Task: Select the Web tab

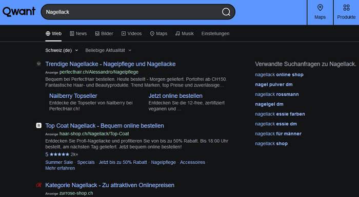Action: point(53,34)
